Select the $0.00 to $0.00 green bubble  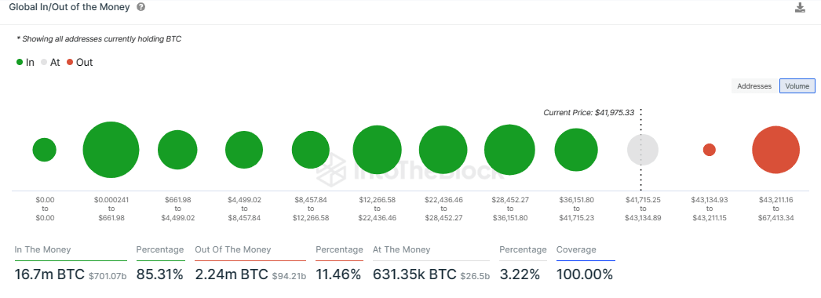tap(45, 150)
